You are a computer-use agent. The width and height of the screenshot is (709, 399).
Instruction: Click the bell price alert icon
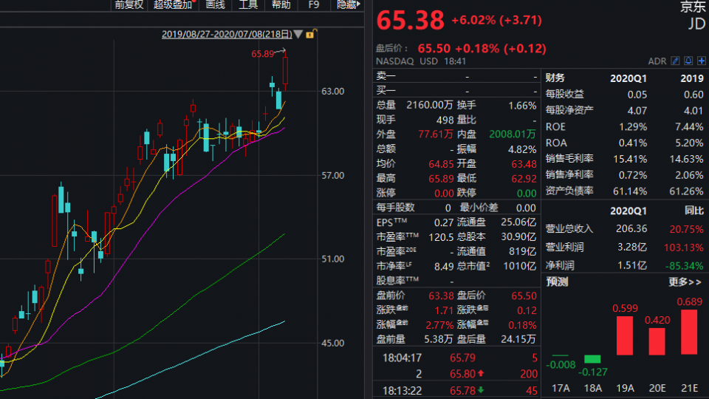pyautogui.click(x=688, y=61)
